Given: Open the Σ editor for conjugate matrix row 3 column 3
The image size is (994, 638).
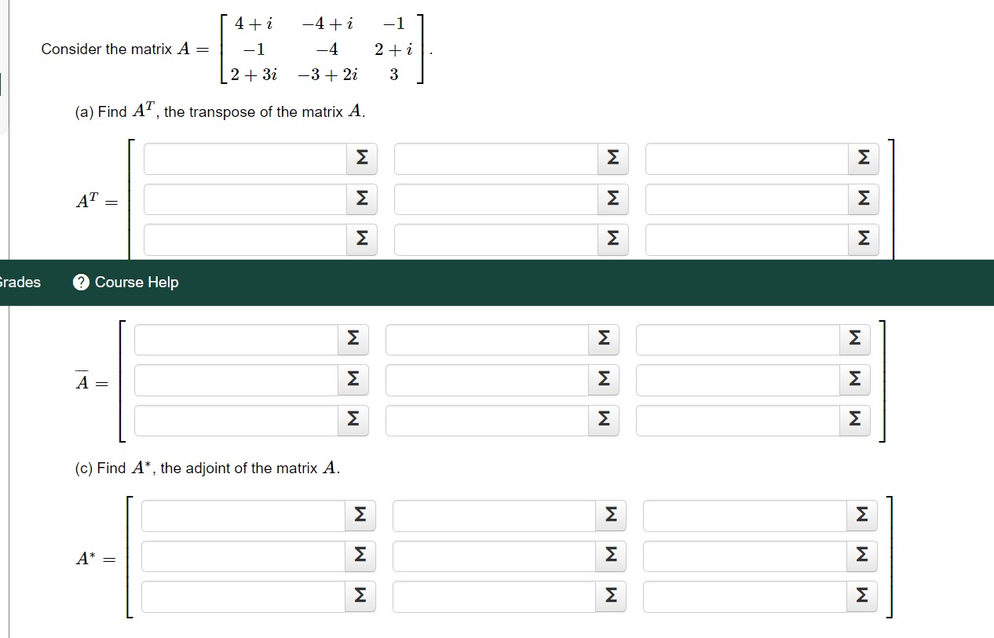Looking at the screenshot, I should pyautogui.click(x=854, y=420).
